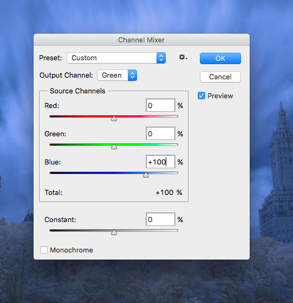This screenshot has width=293, height=303.
Task: Toggle the Preview checkbox
Action: [201, 96]
